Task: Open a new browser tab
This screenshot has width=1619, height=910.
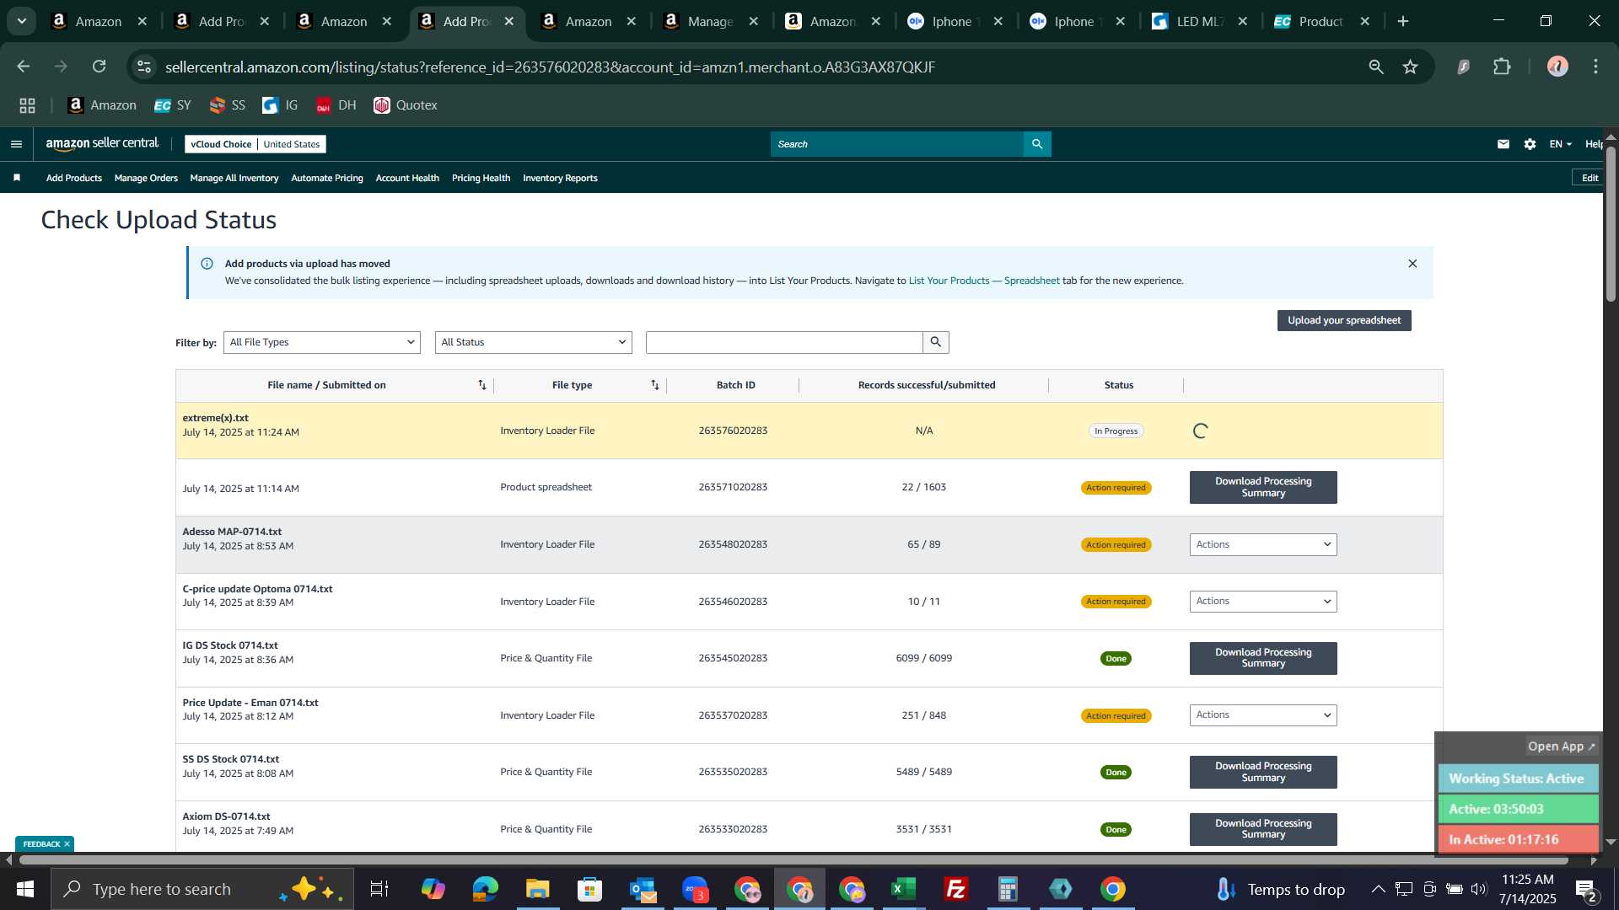Action: tap(1403, 21)
